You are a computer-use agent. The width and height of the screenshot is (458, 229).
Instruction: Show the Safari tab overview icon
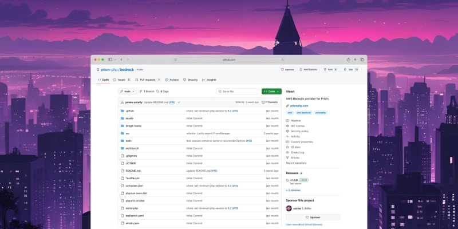[x=362, y=60]
